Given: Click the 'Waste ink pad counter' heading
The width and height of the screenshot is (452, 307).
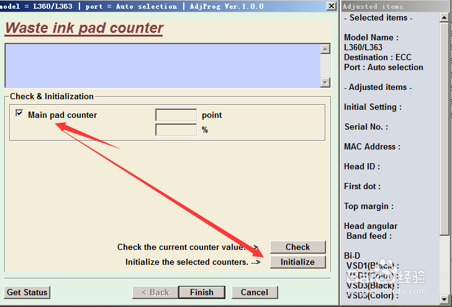Looking at the screenshot, I should click(84, 29).
